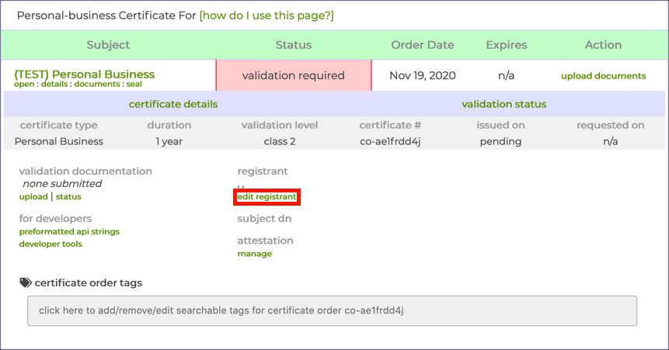The height and width of the screenshot is (350, 669).
Task: Click 'upload documents' in the Action column
Action: (603, 76)
